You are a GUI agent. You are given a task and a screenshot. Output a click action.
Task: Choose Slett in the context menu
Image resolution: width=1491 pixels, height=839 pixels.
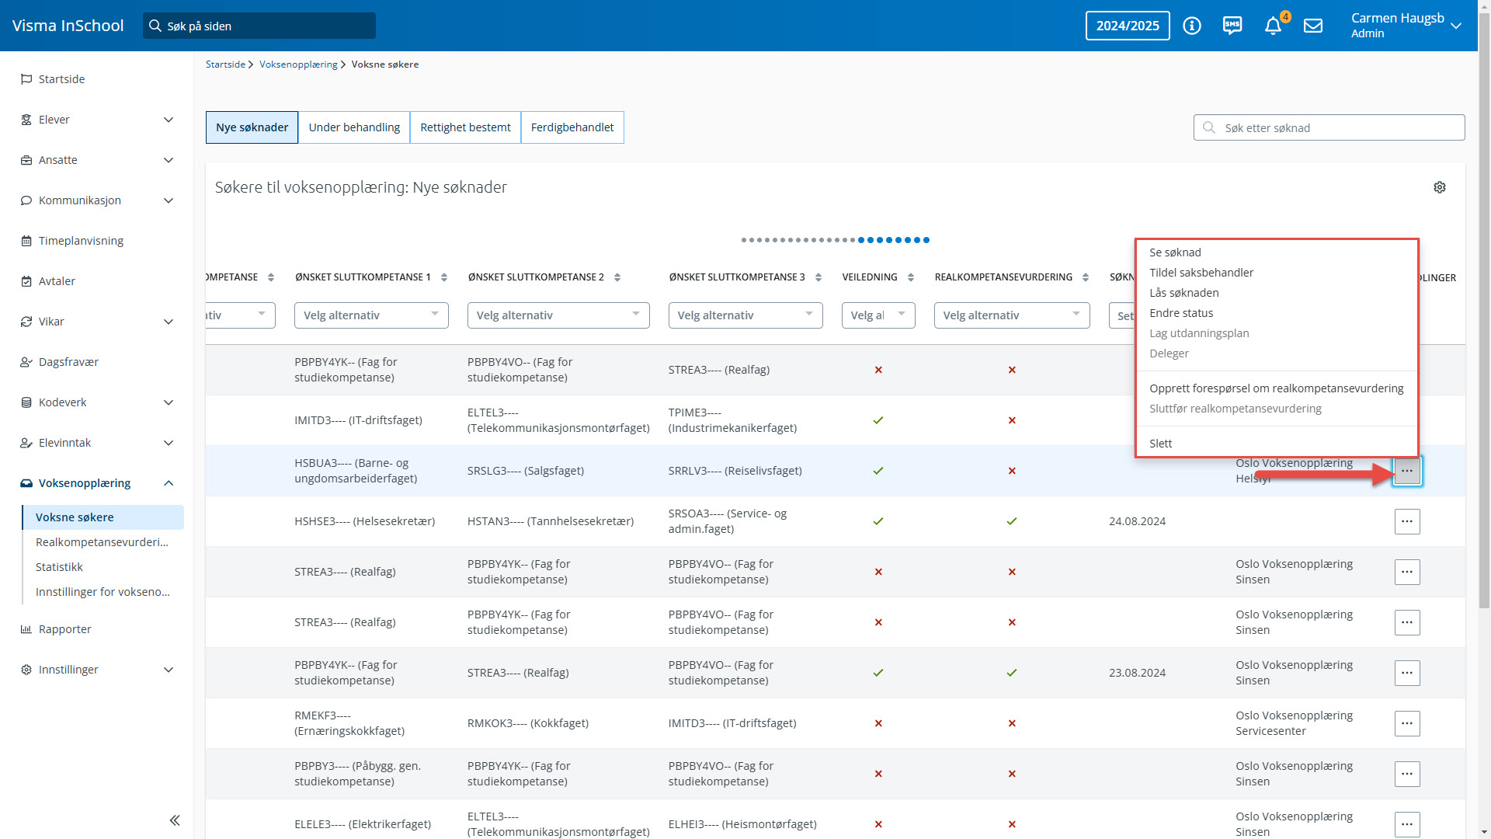(1161, 444)
